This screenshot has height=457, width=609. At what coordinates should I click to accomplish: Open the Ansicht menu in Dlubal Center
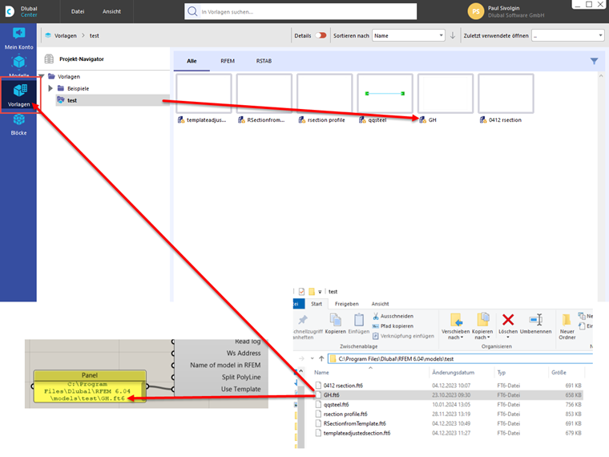point(112,11)
